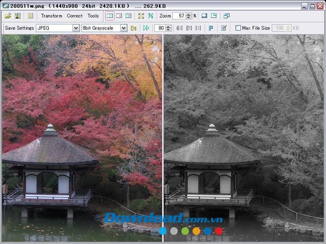The image size is (326, 244).
Task: Enable the Max File Size checkbox
Action: coord(238,28)
